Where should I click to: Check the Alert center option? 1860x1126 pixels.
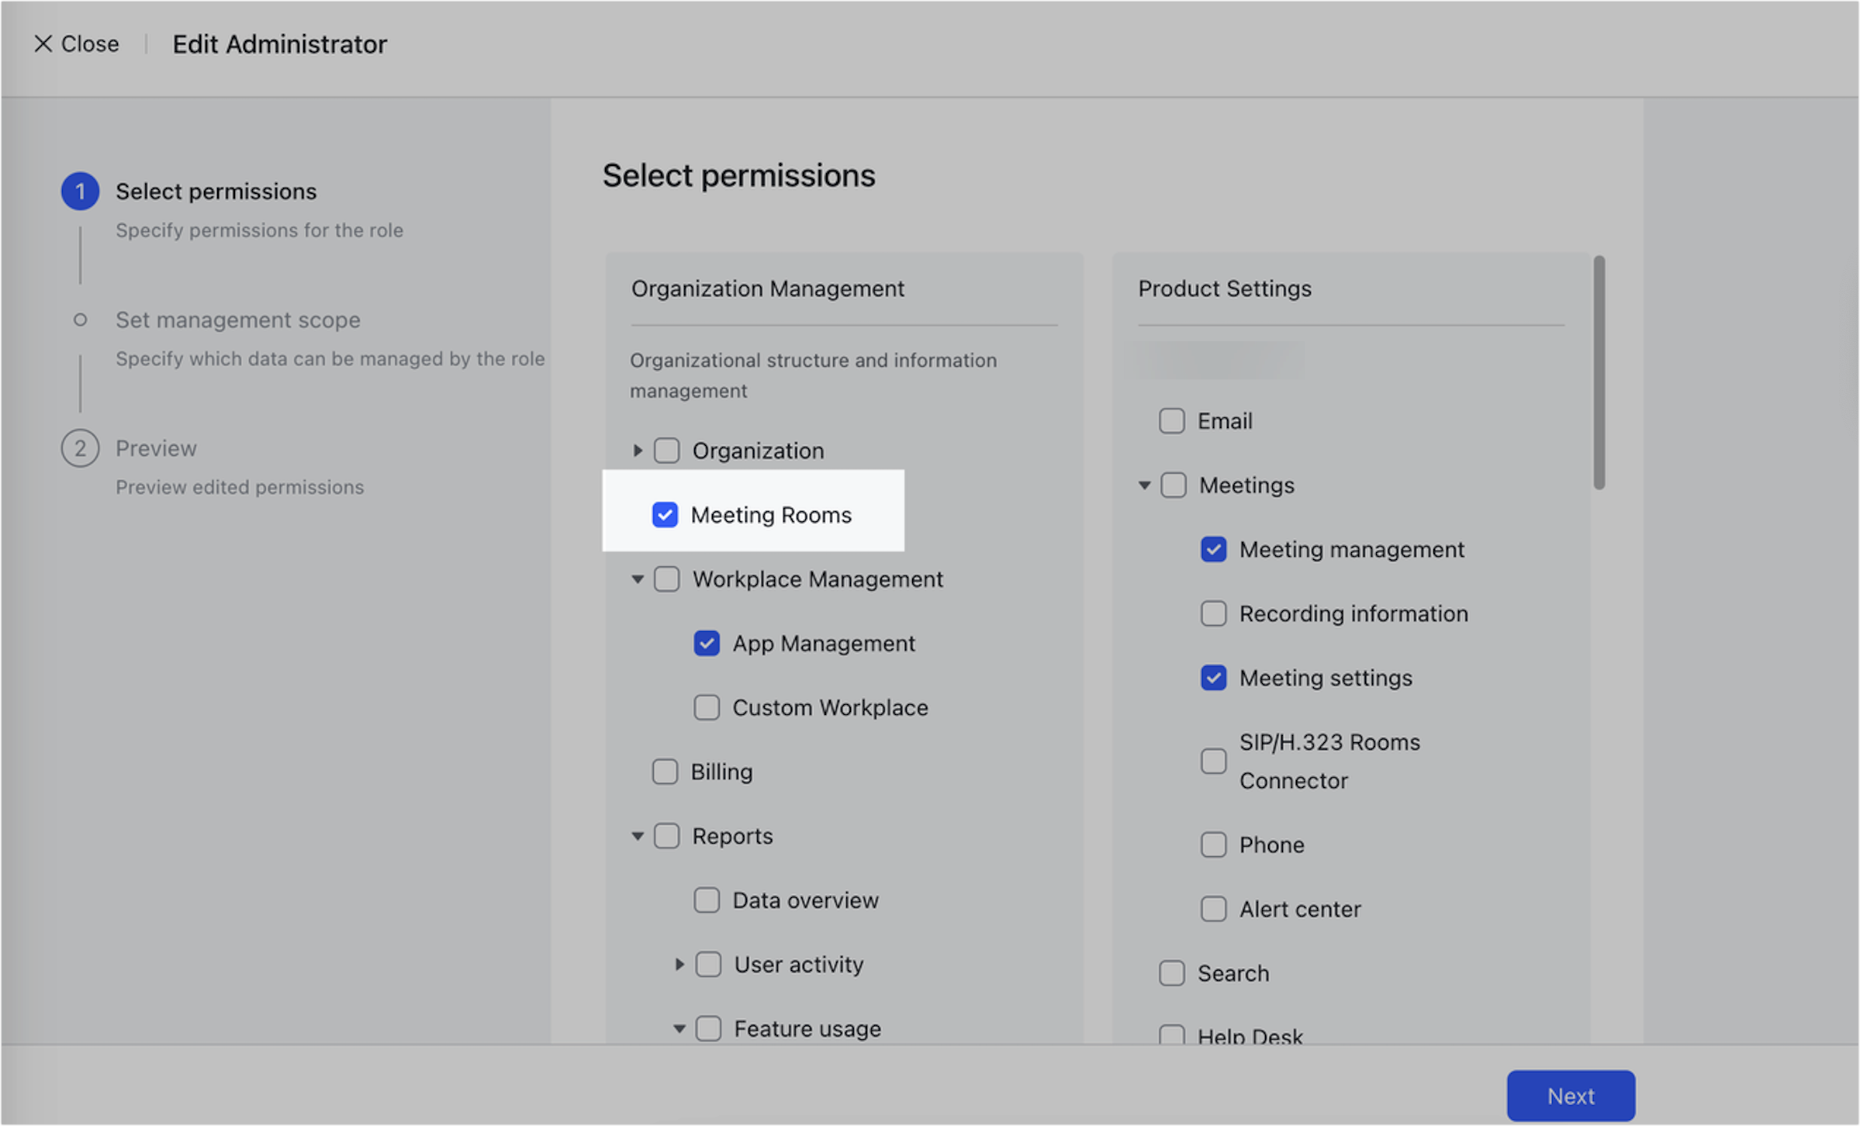pos(1213,908)
